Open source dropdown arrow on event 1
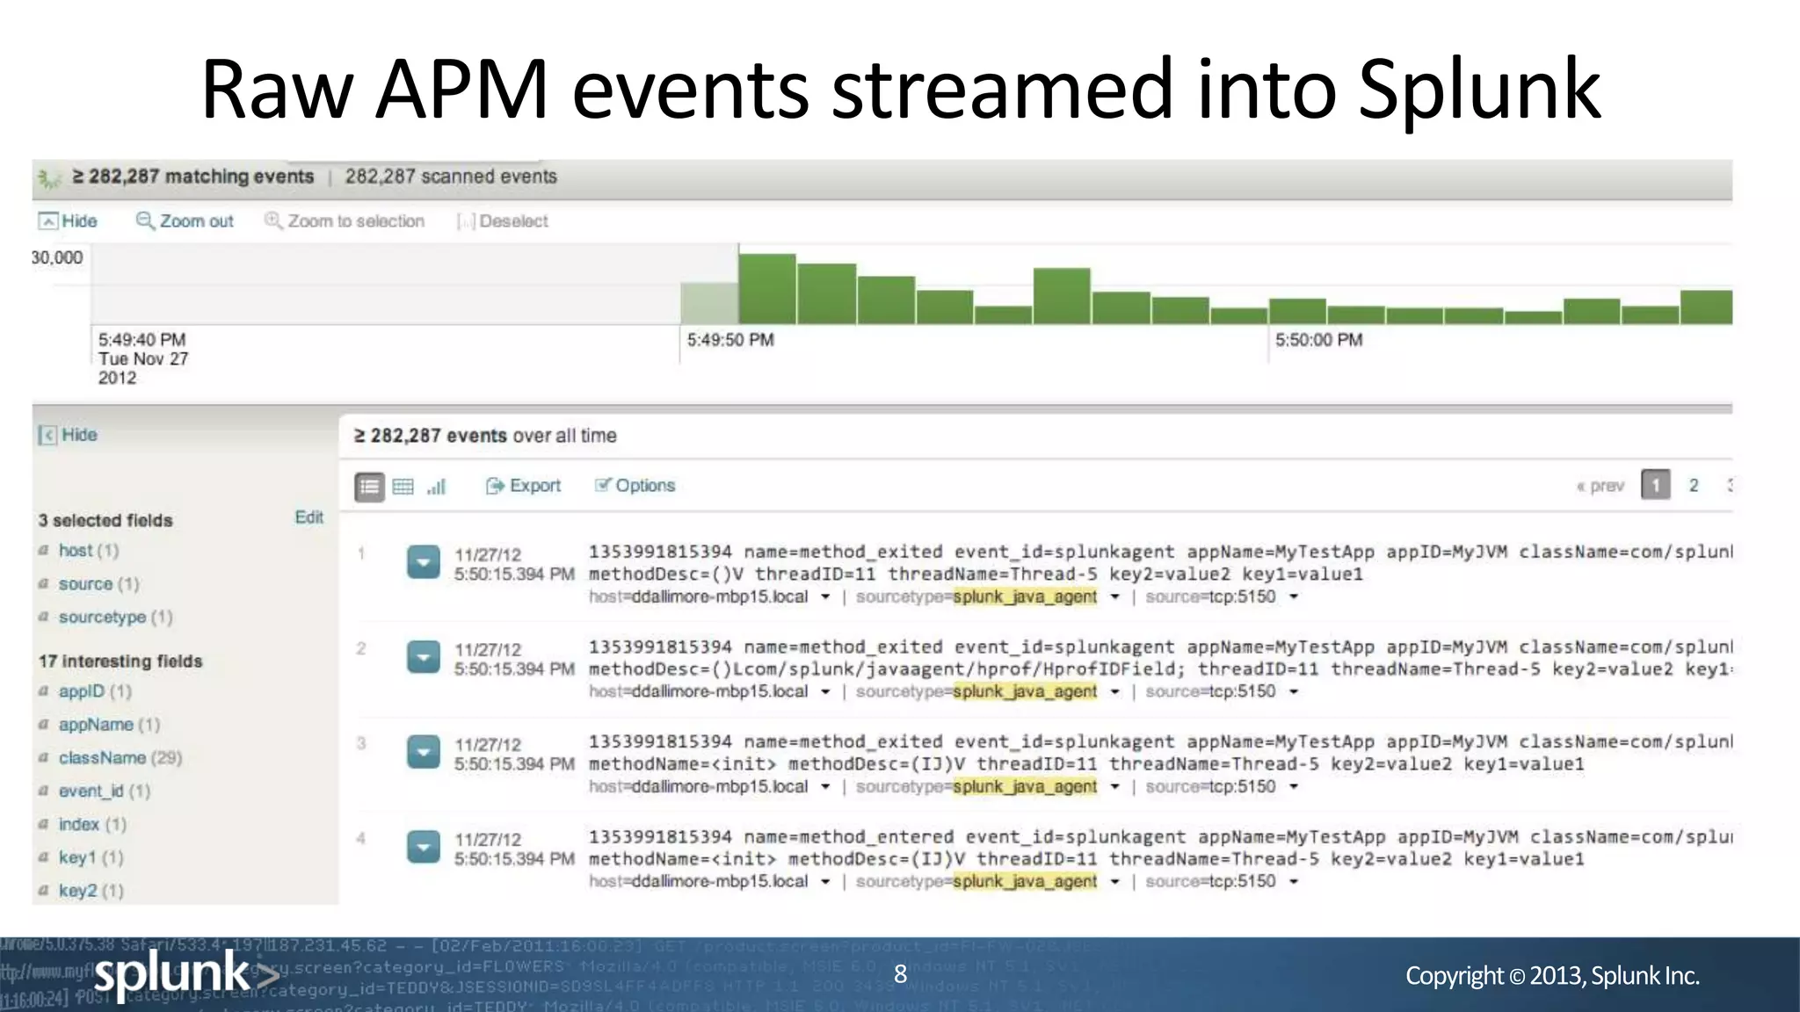The image size is (1800, 1012). point(1294,597)
